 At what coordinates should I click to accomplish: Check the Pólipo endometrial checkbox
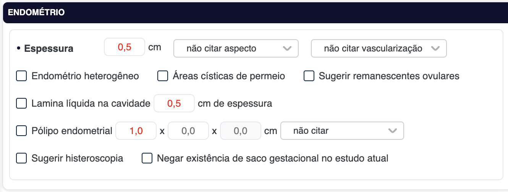click(x=21, y=131)
